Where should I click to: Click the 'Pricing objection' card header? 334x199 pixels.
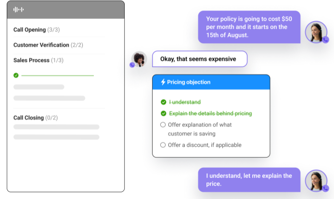[211, 82]
